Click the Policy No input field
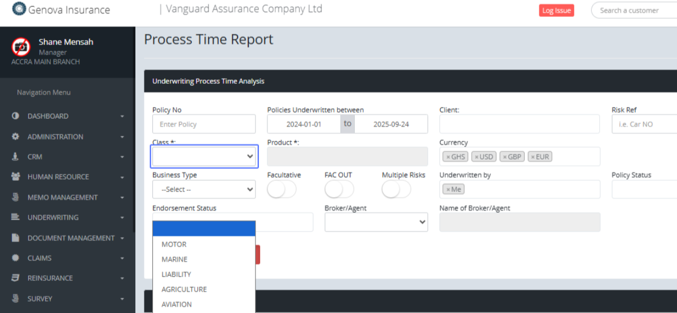Viewport: 677px width, 313px height. pyautogui.click(x=204, y=124)
